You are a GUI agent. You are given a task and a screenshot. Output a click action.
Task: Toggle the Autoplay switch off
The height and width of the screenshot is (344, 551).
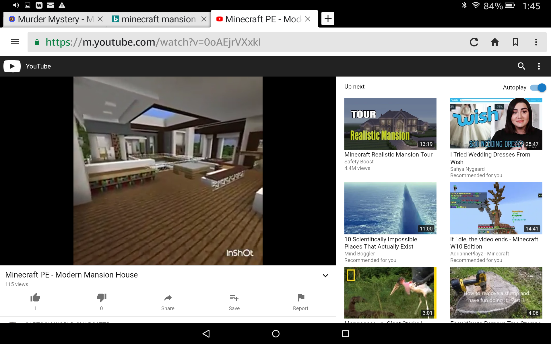538,87
